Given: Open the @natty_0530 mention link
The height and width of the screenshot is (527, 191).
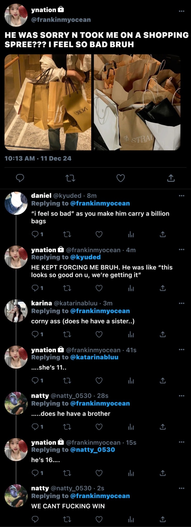Looking at the screenshot, I should pyautogui.click(x=93, y=450).
